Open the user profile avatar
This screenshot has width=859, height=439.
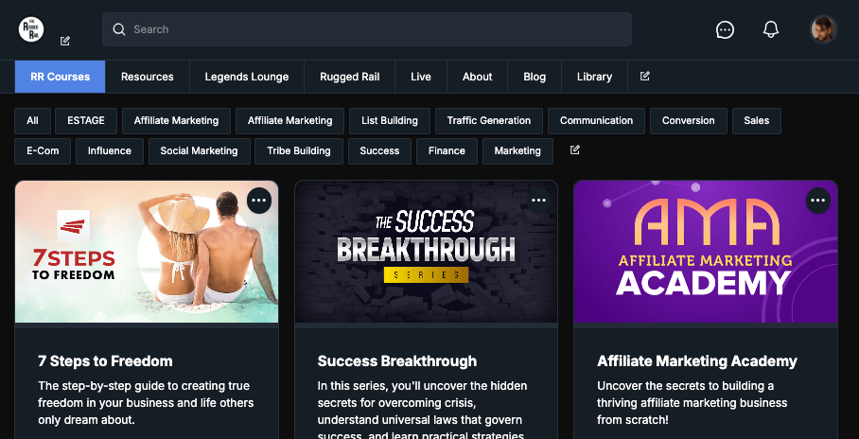click(x=823, y=29)
